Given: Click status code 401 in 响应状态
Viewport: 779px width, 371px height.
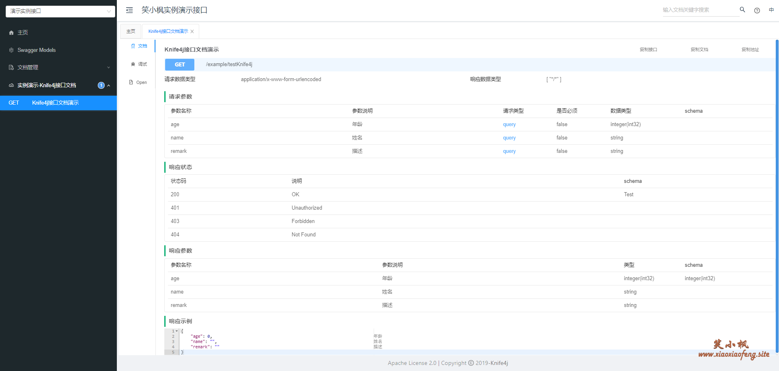Looking at the screenshot, I should 175,208.
